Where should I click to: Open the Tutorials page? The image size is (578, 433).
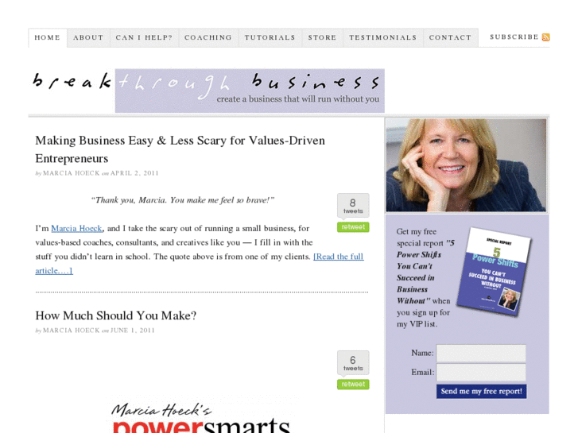click(x=270, y=37)
